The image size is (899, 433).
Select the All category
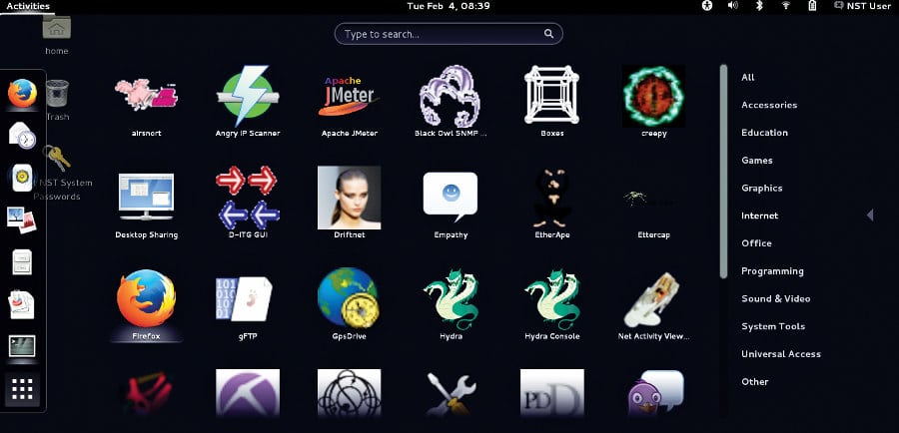[747, 78]
